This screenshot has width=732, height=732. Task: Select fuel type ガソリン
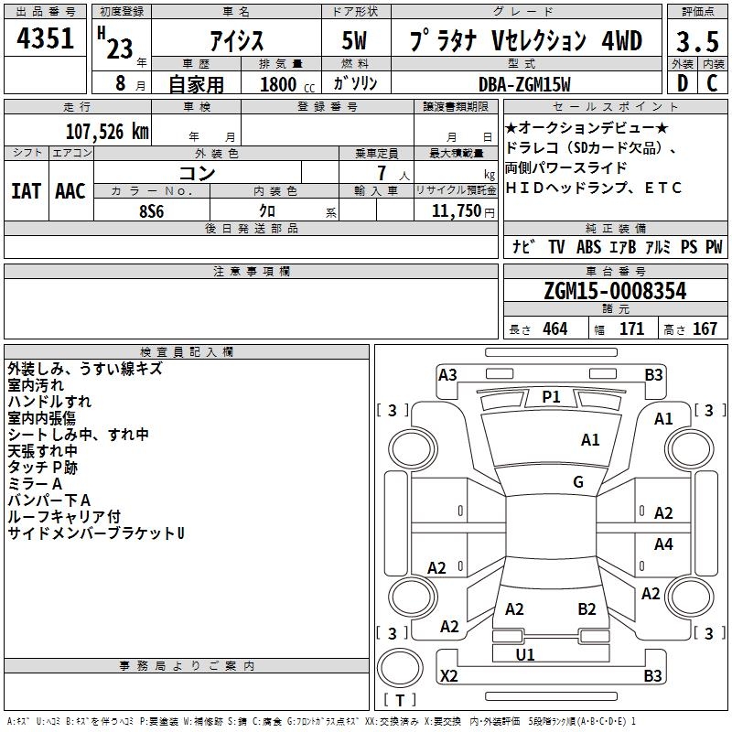pos(355,83)
